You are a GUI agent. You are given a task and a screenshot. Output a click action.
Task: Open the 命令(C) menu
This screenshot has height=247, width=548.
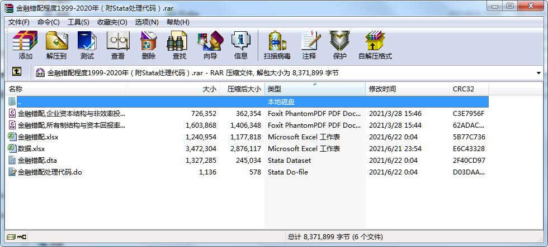tap(49, 22)
